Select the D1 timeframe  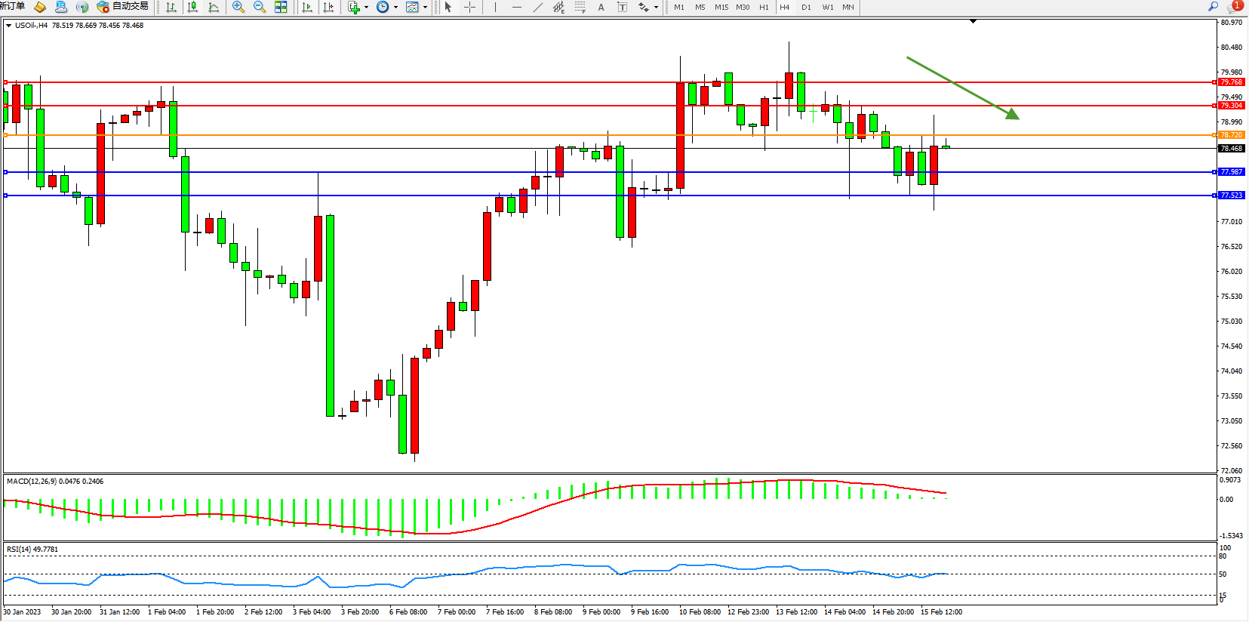click(806, 7)
